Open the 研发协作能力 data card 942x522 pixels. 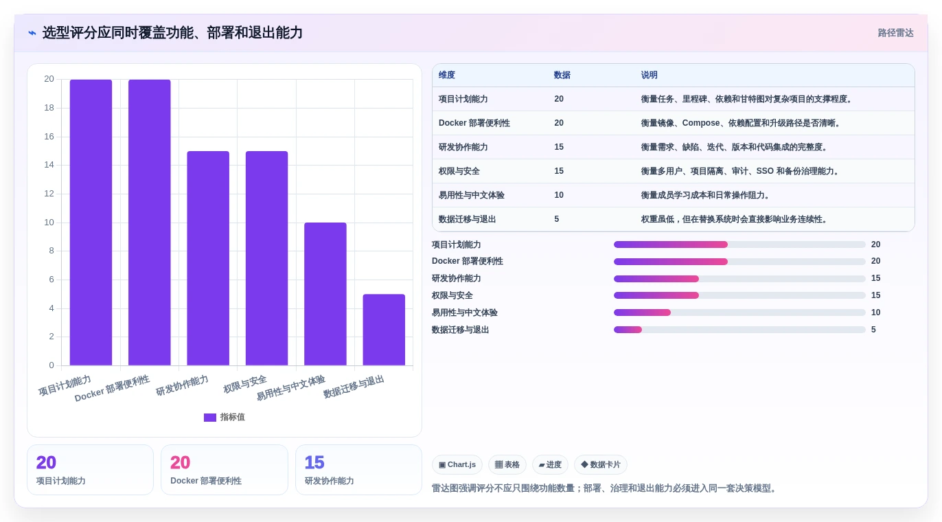click(x=358, y=470)
